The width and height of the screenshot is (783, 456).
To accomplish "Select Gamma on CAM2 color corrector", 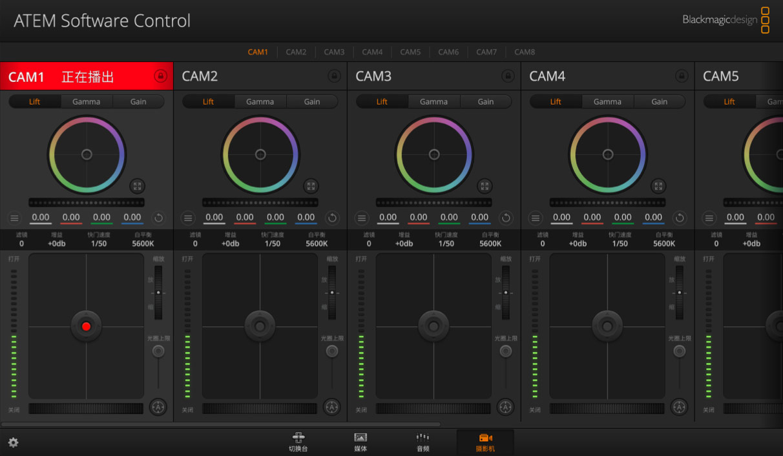I will 260,101.
